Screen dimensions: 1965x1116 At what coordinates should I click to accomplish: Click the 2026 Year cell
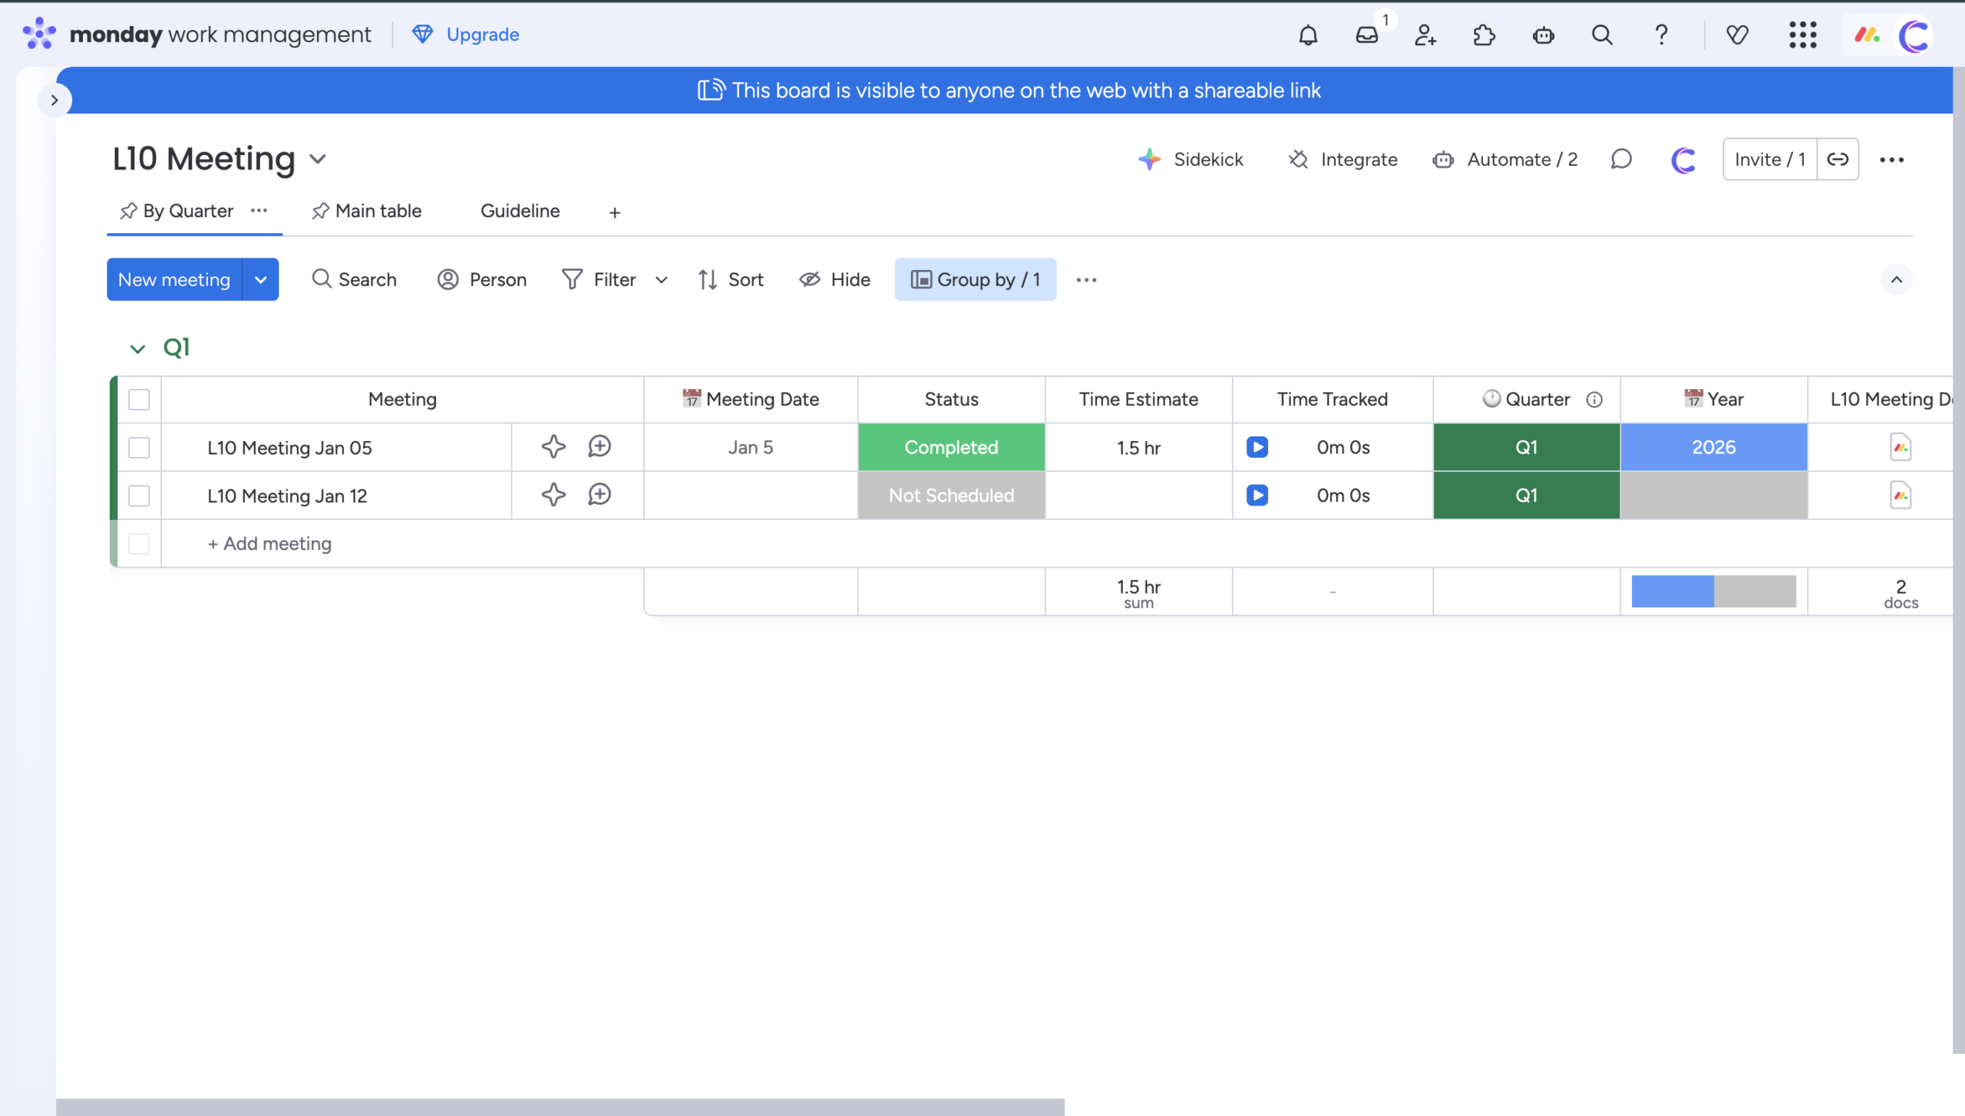1713,447
